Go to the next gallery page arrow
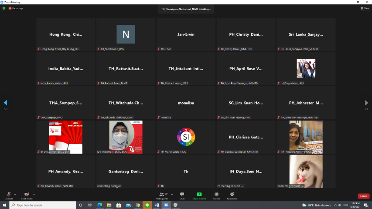 coord(366,103)
